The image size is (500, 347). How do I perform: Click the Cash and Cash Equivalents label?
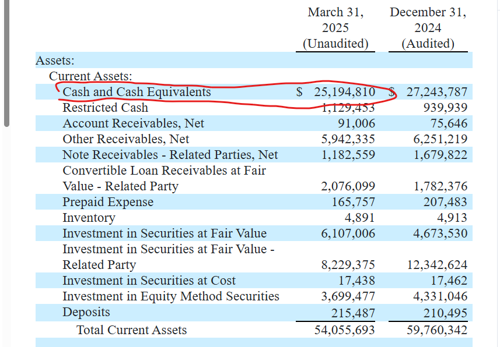click(x=137, y=92)
